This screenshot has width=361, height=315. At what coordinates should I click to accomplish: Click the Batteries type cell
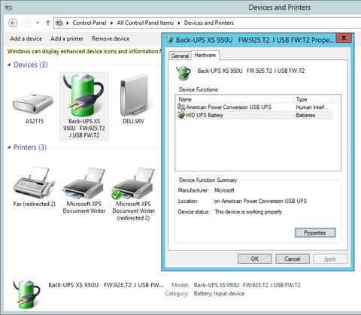click(305, 115)
